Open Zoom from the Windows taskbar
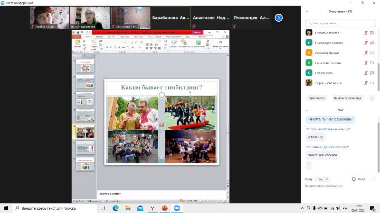The width and height of the screenshot is (380, 213). 177,208
